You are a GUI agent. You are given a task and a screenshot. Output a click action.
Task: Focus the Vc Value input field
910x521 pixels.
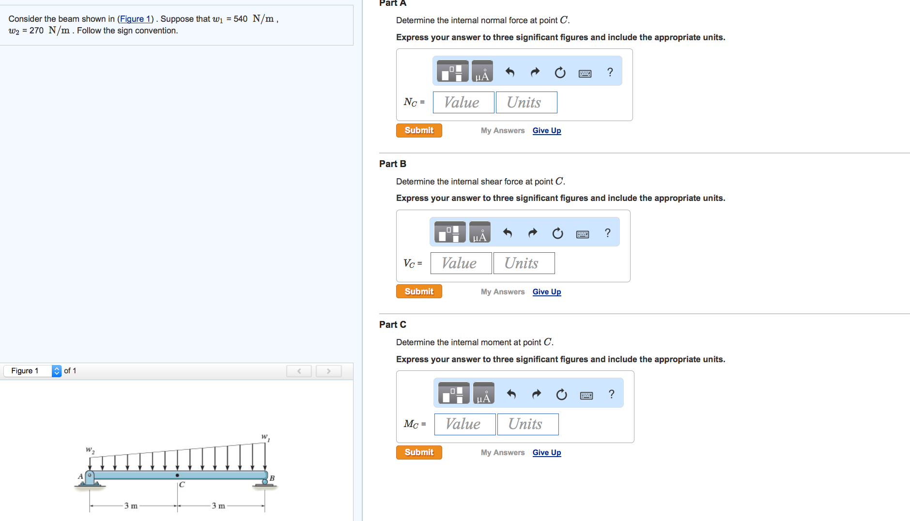[x=461, y=263]
